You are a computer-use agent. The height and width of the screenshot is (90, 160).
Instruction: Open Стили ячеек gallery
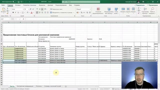click(116, 11)
